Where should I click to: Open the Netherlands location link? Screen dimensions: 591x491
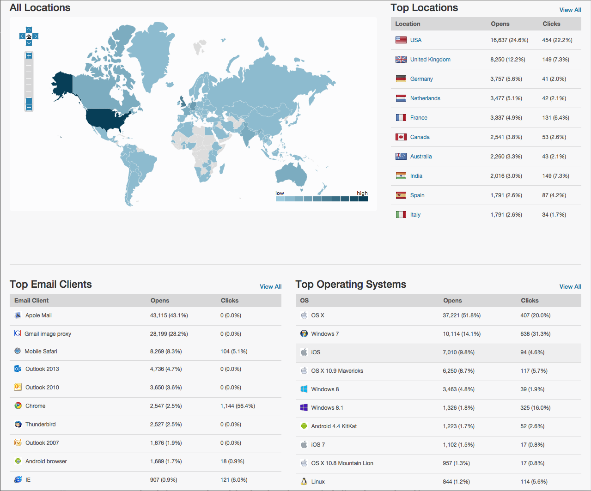coord(425,98)
